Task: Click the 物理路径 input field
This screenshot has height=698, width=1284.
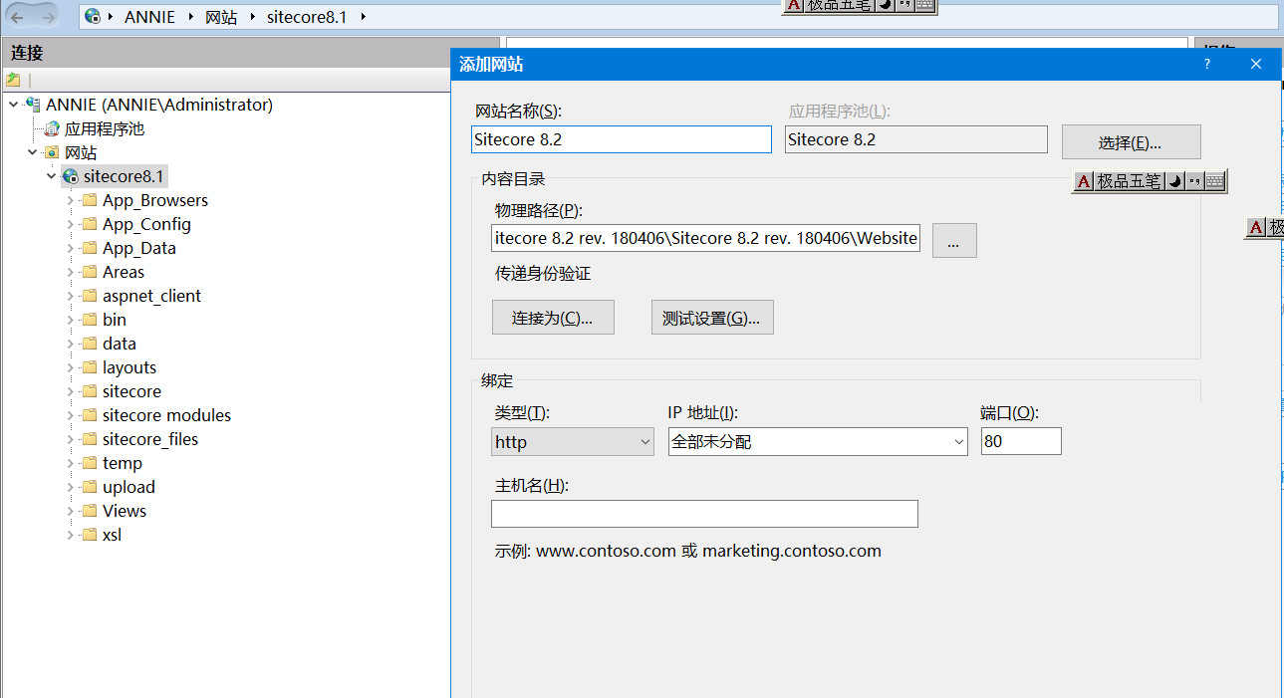Action: pyautogui.click(x=705, y=238)
